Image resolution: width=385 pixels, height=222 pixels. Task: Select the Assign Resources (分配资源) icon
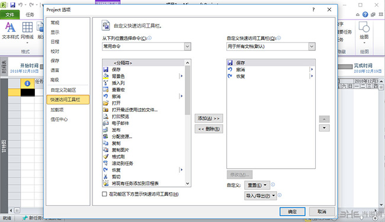tap(106, 136)
